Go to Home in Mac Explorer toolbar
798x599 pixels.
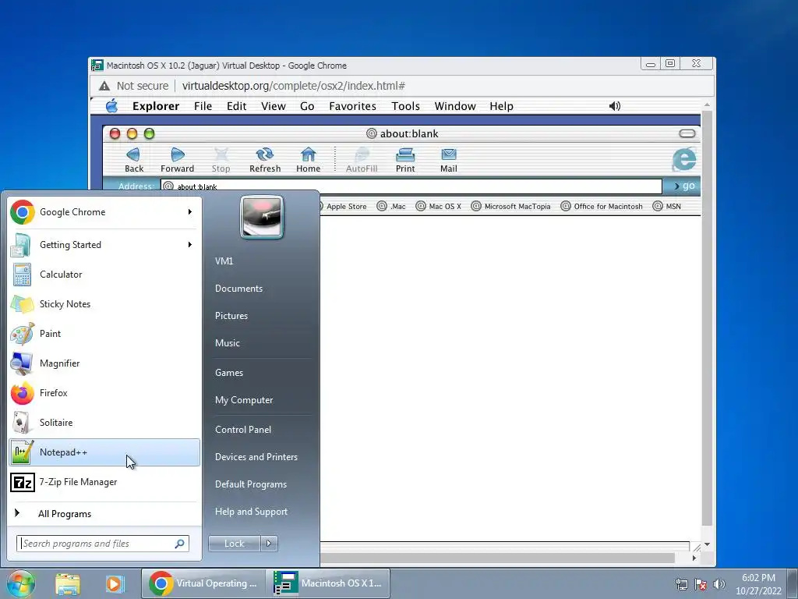pyautogui.click(x=309, y=159)
